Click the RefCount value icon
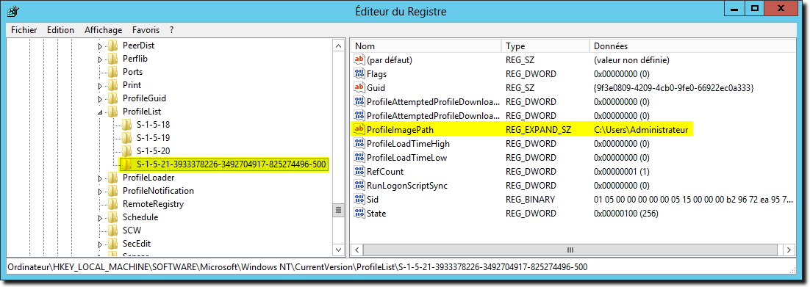 pos(359,171)
